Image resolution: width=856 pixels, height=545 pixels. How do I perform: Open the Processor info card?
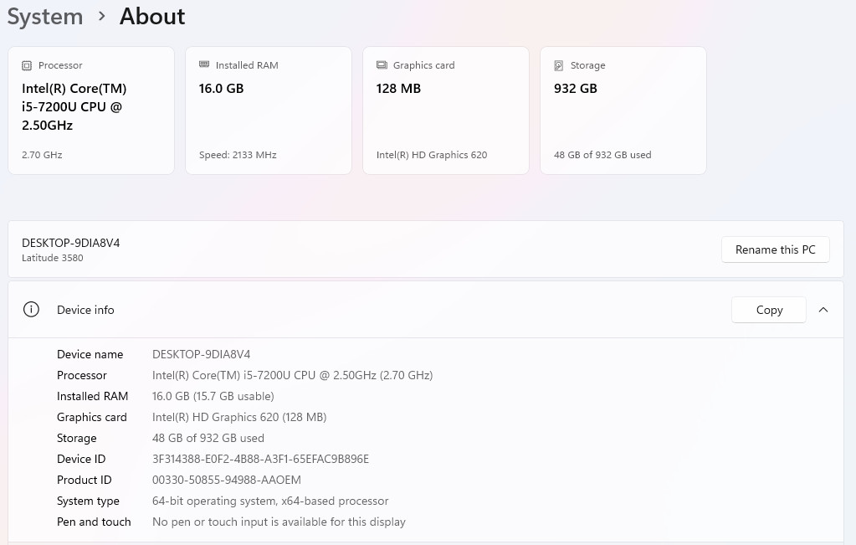(91, 111)
